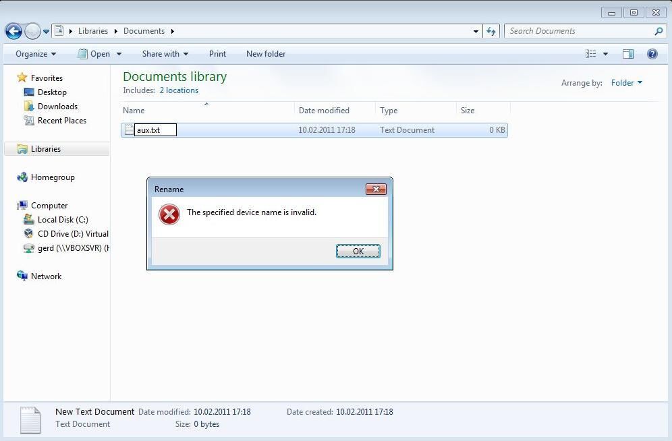Image resolution: width=672 pixels, height=441 pixels.
Task: Click the Back navigation arrow
Action: tap(13, 31)
